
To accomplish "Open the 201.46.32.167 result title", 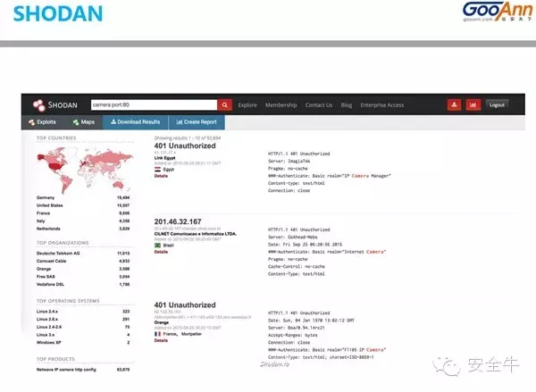I will [x=178, y=221].
